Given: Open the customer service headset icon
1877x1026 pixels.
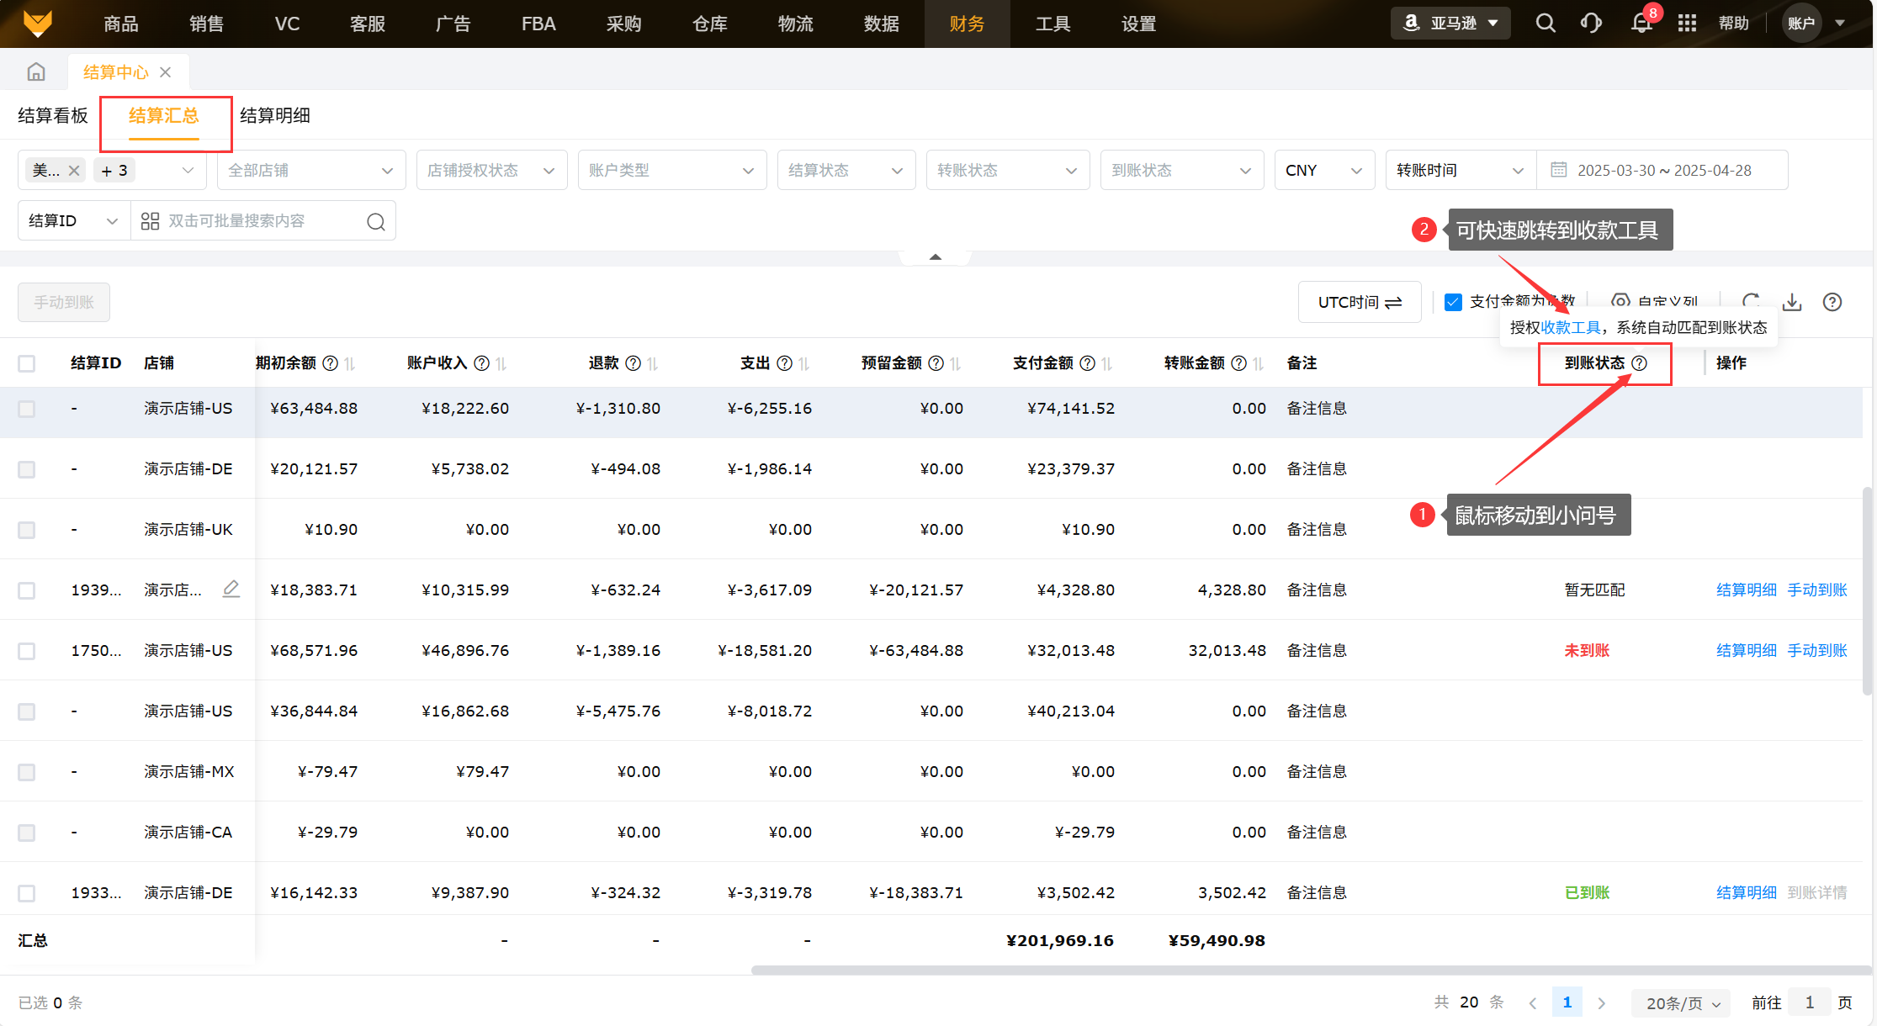Looking at the screenshot, I should click(1591, 24).
